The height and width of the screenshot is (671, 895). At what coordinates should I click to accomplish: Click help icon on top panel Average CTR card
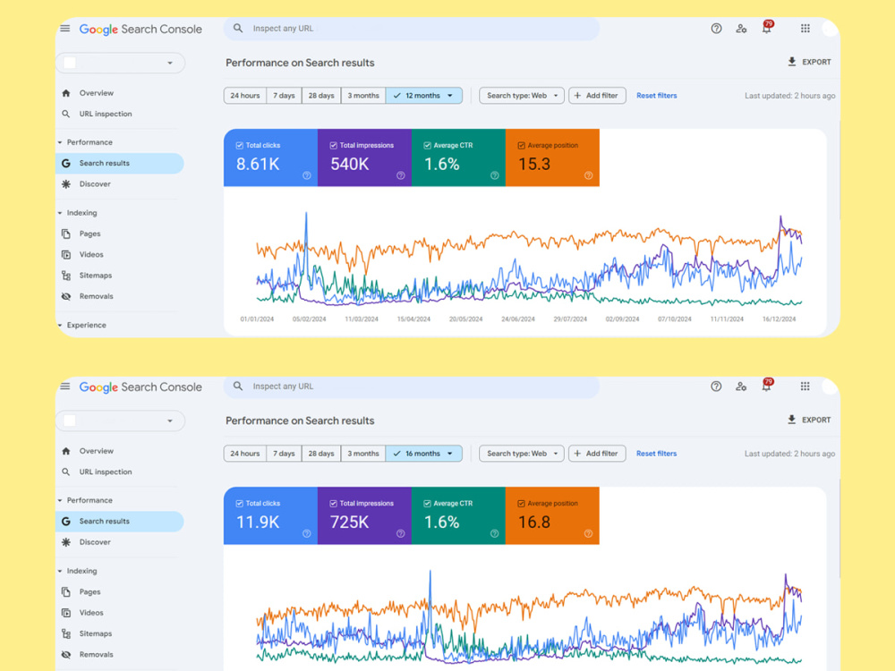click(x=494, y=175)
